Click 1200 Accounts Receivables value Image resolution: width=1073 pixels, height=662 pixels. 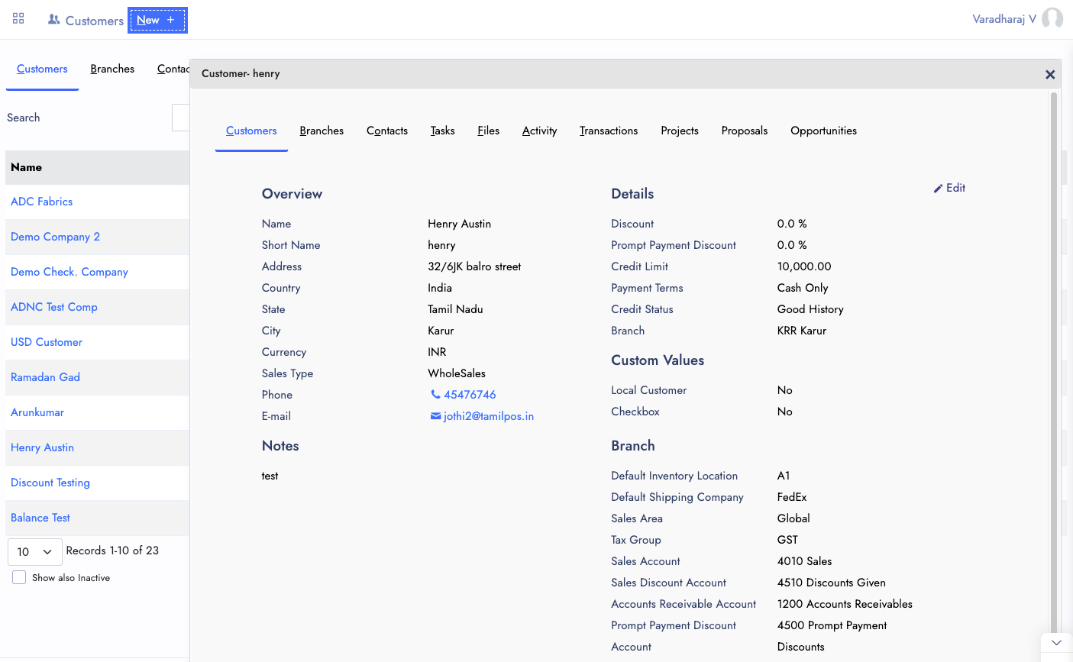(x=845, y=604)
